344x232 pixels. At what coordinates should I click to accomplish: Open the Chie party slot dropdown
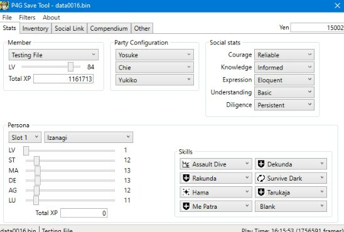pos(154,67)
